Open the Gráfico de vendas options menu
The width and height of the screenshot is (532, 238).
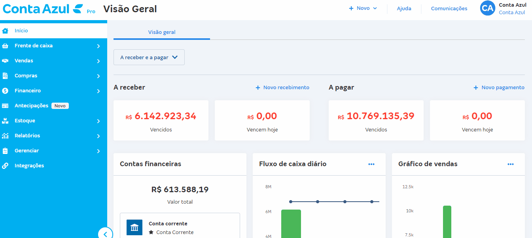[510, 164]
